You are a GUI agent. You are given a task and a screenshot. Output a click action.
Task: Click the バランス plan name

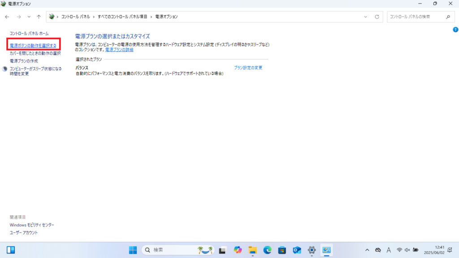[x=82, y=68]
